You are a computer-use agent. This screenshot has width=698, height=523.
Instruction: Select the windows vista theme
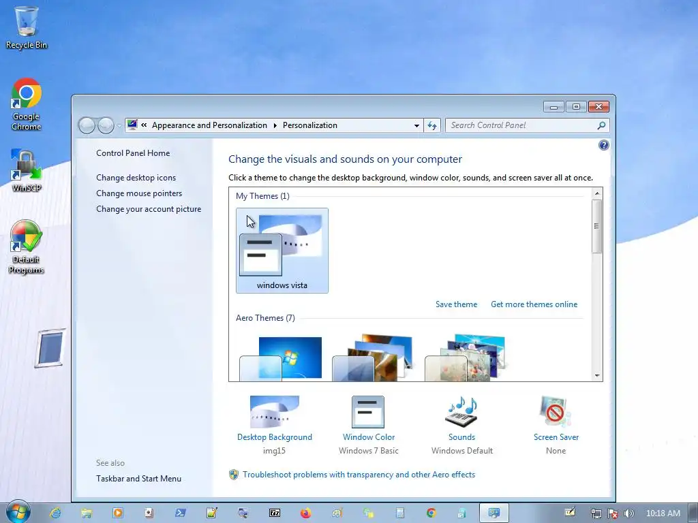(x=282, y=251)
